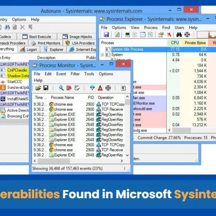The image size is (216, 216).
Task: Click the Java icon beside SunJavaUpd entry
Action: click(3, 87)
